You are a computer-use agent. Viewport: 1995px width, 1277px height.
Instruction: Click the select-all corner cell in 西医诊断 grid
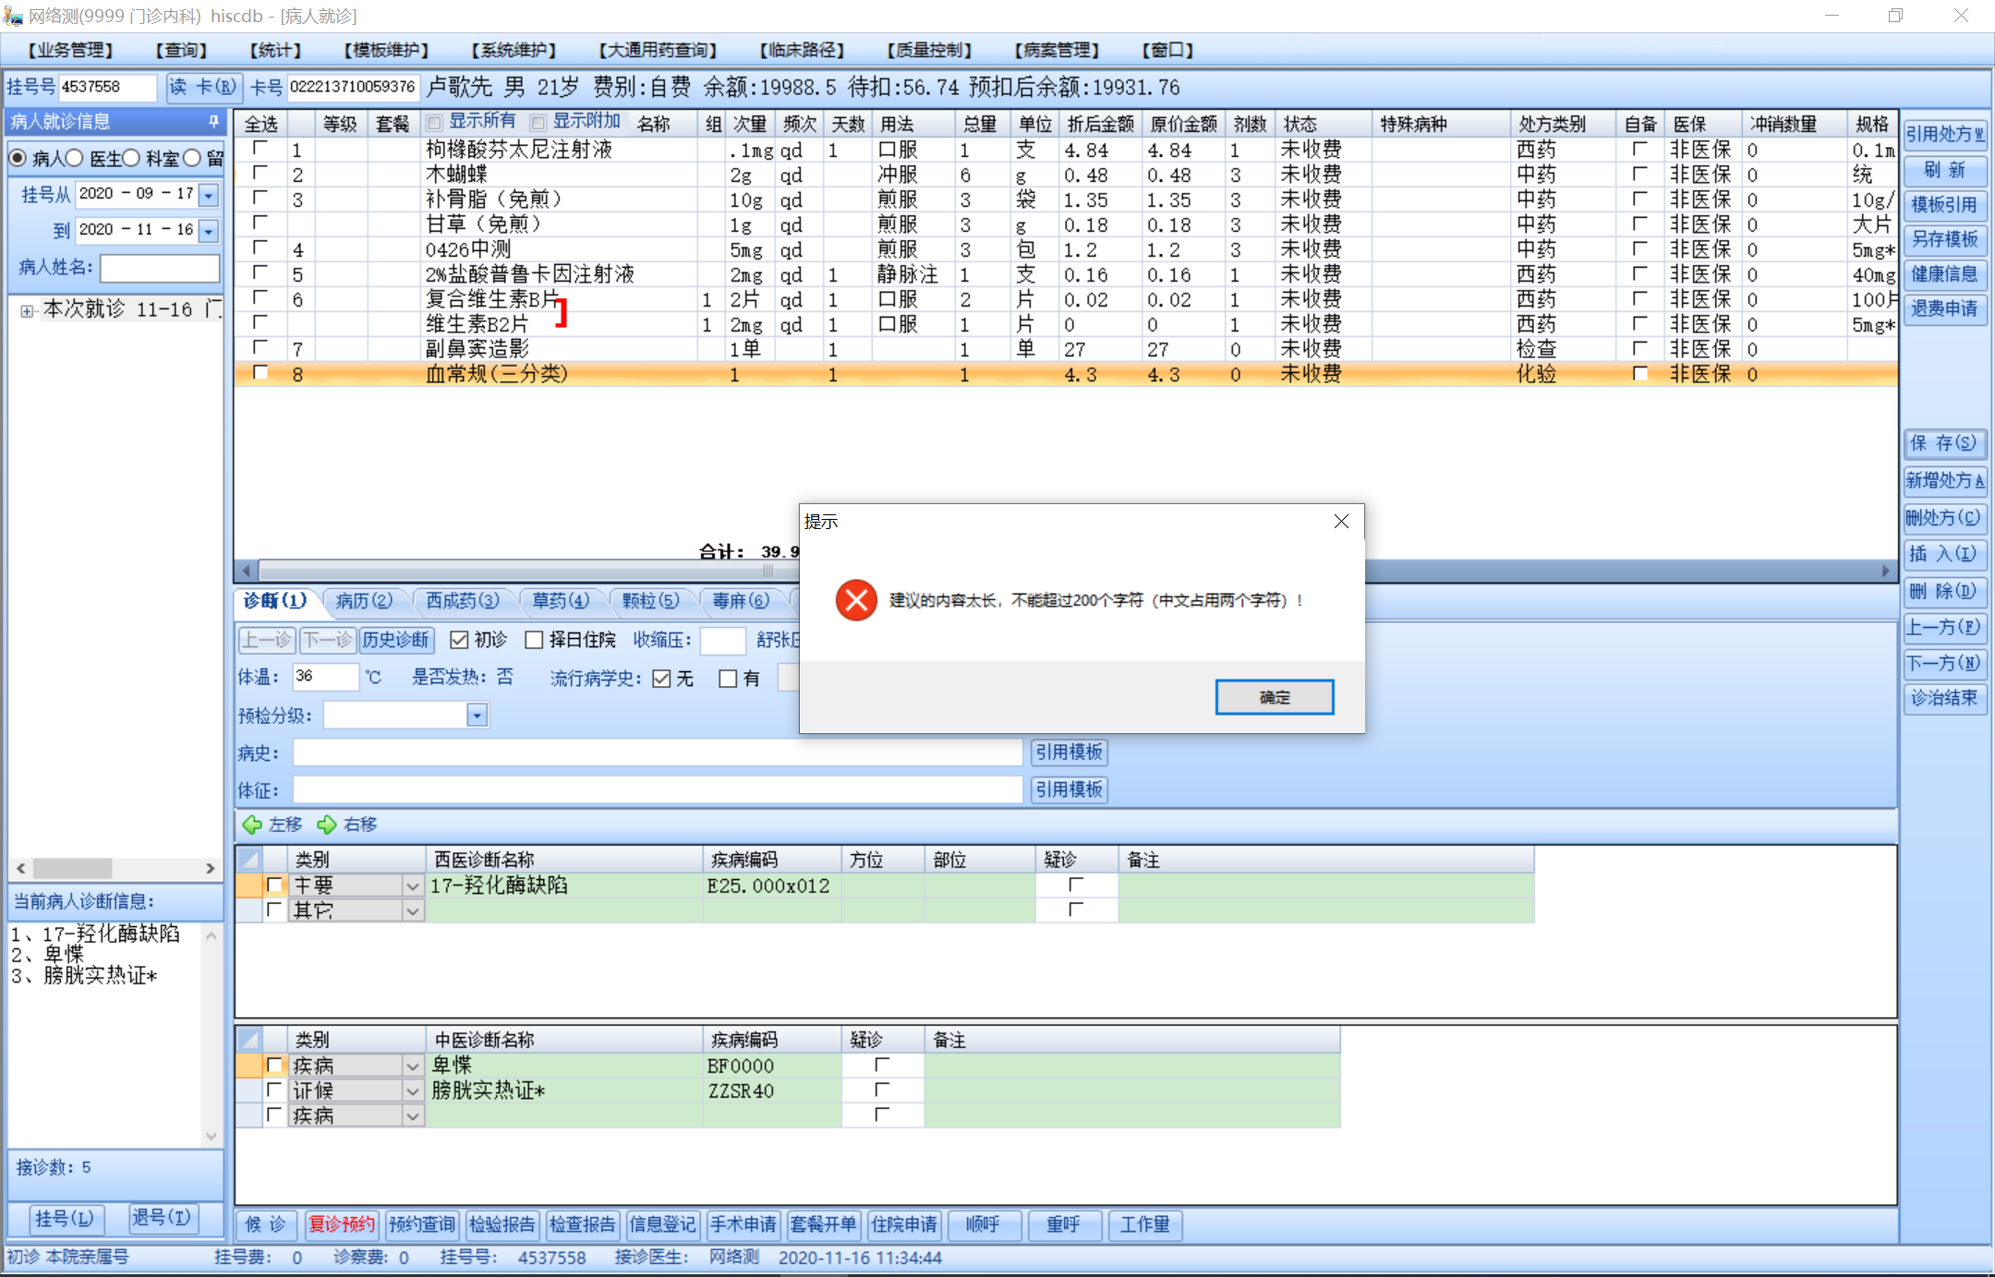coord(249,860)
